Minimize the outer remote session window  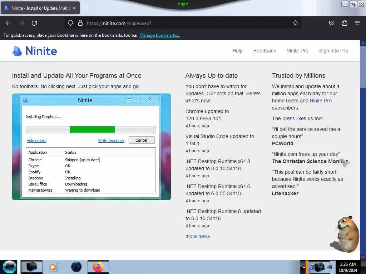click(345, 4)
